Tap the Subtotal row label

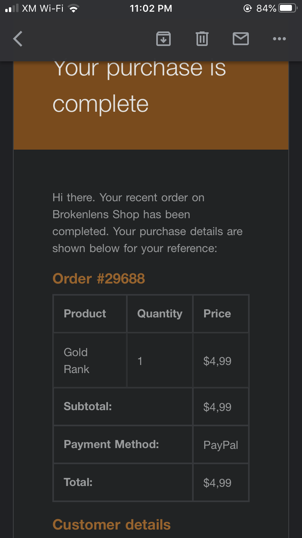[88, 407]
